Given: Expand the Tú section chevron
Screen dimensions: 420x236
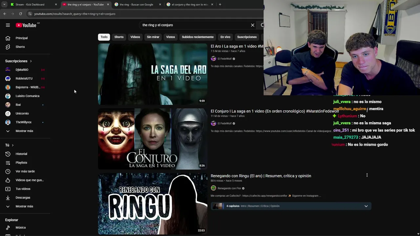Looking at the screenshot, I should coord(13,145).
